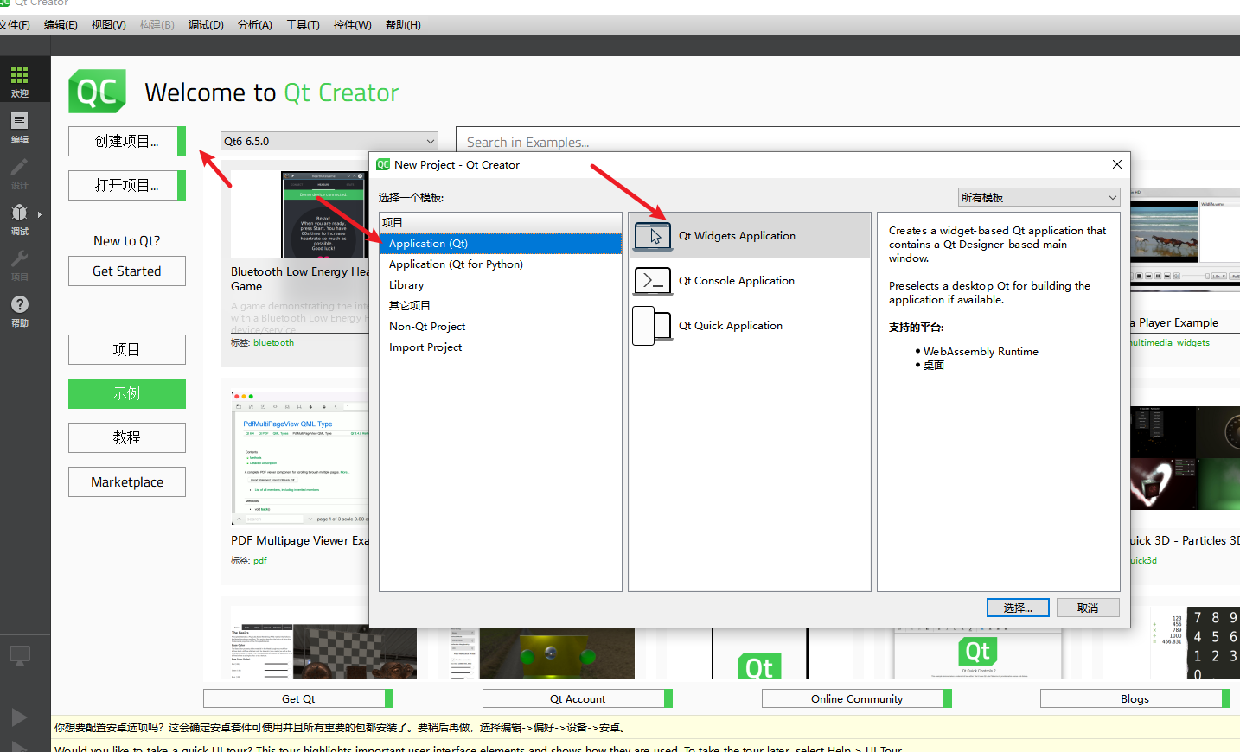This screenshot has width=1240, height=752.
Task: Click the QC Qt Creator logo
Action: coord(98,92)
